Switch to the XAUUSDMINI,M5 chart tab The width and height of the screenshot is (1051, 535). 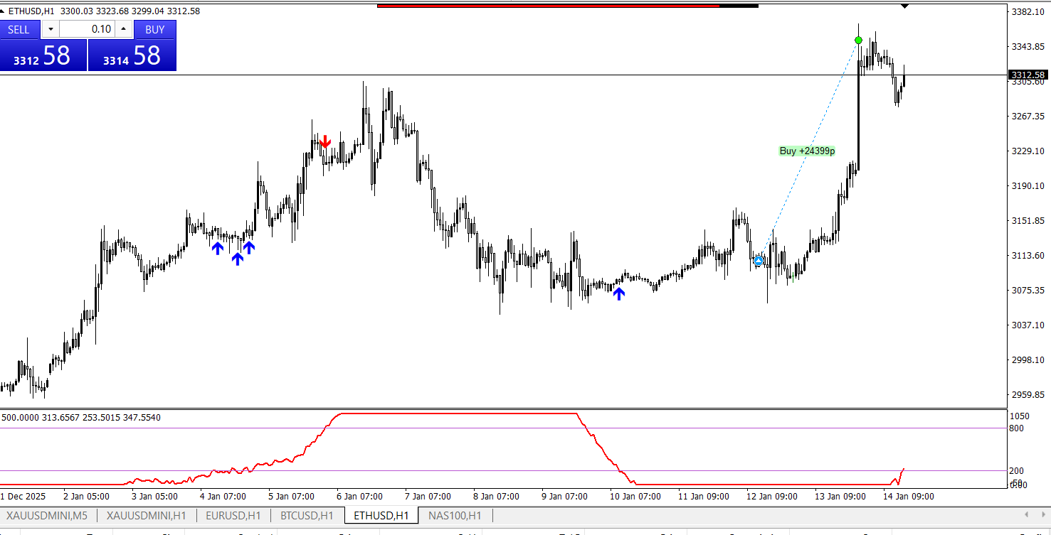47,515
